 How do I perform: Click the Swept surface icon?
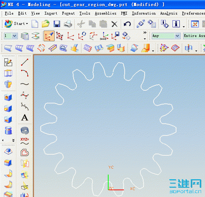[41, 48]
